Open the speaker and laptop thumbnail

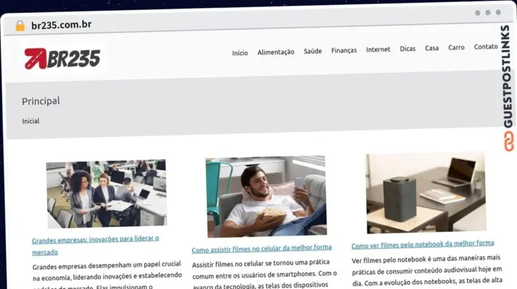425,193
